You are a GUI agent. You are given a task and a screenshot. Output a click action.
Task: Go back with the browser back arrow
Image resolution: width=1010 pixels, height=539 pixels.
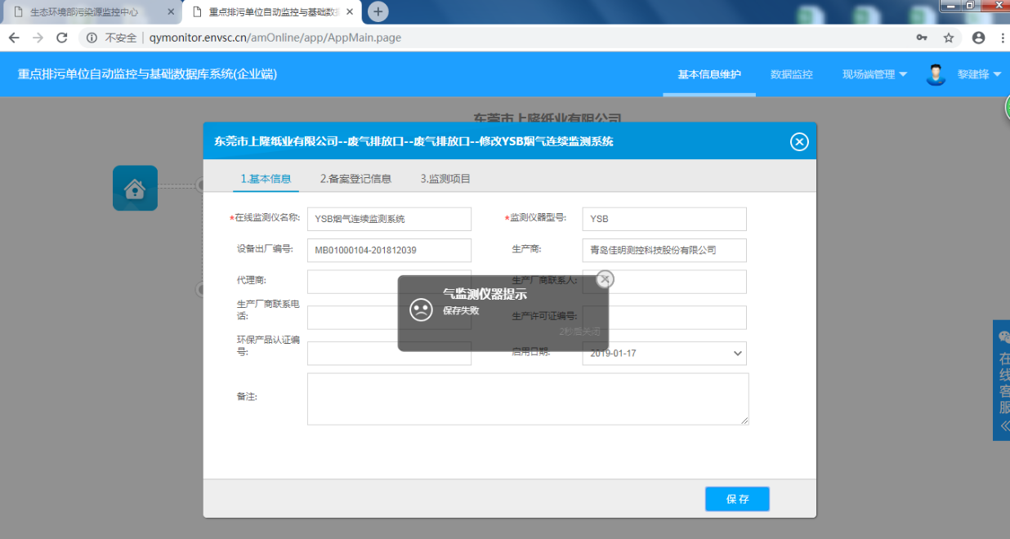(x=14, y=38)
